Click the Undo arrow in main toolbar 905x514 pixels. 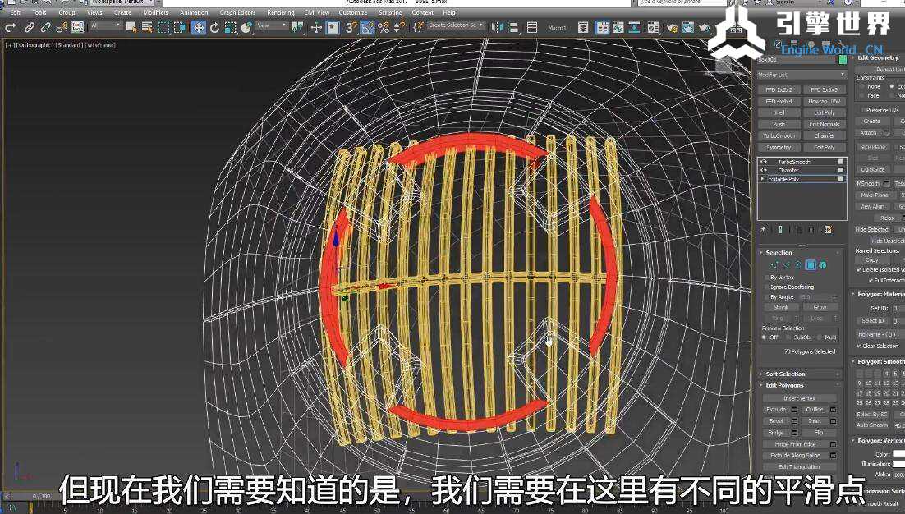[x=11, y=27]
